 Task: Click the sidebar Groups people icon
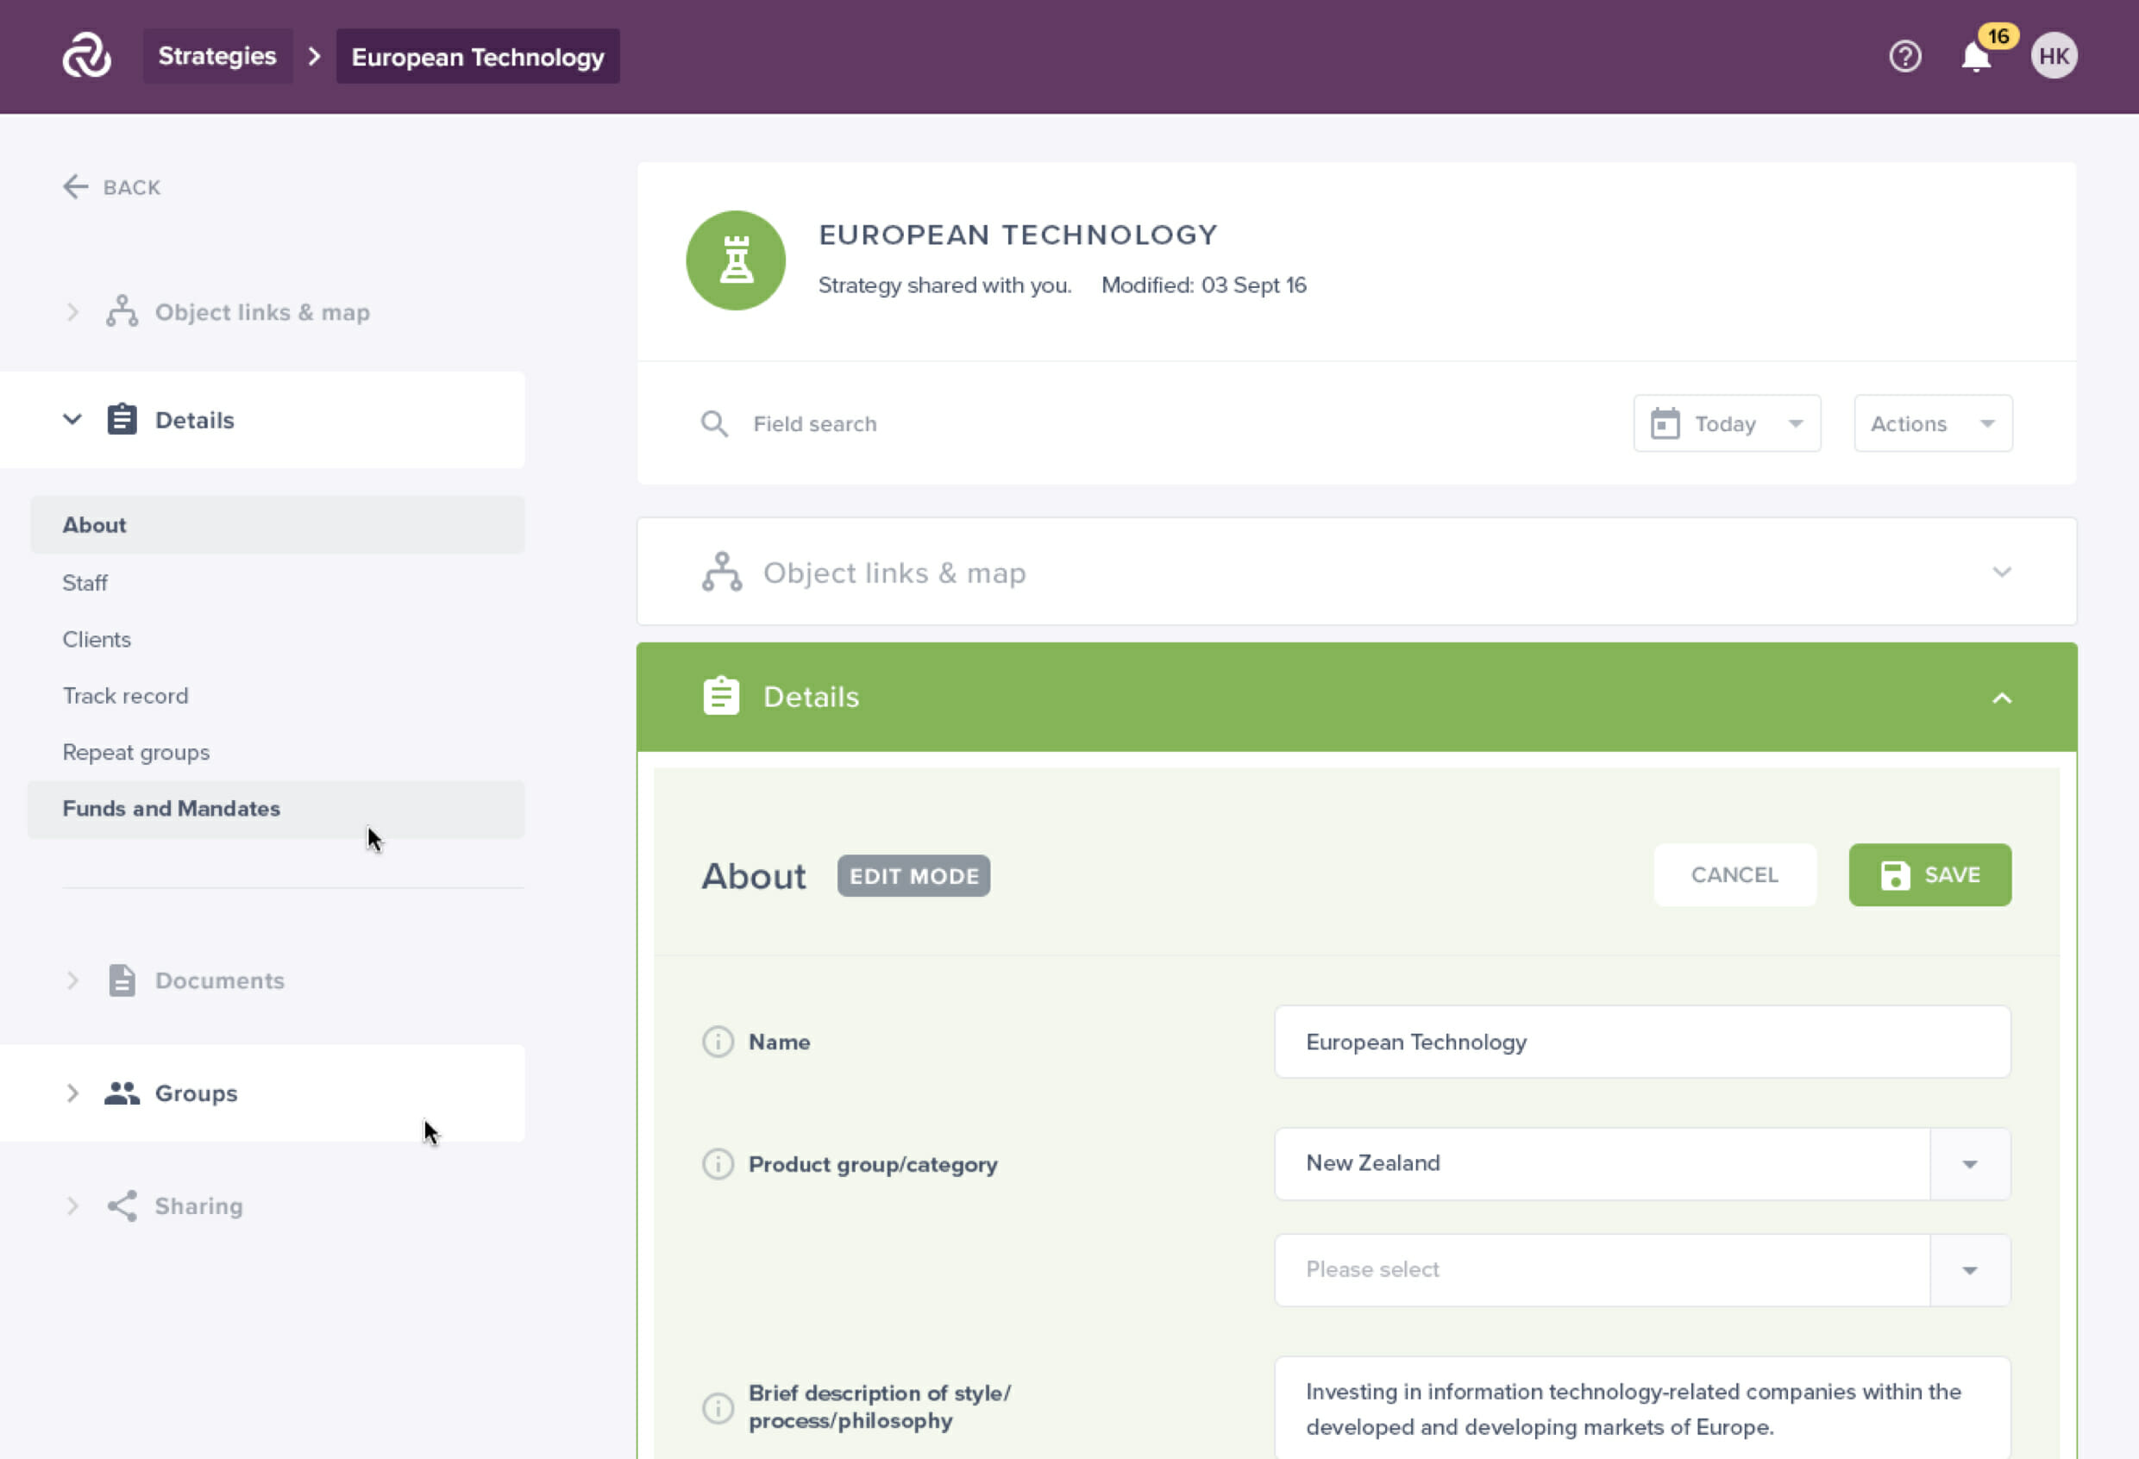point(122,1092)
